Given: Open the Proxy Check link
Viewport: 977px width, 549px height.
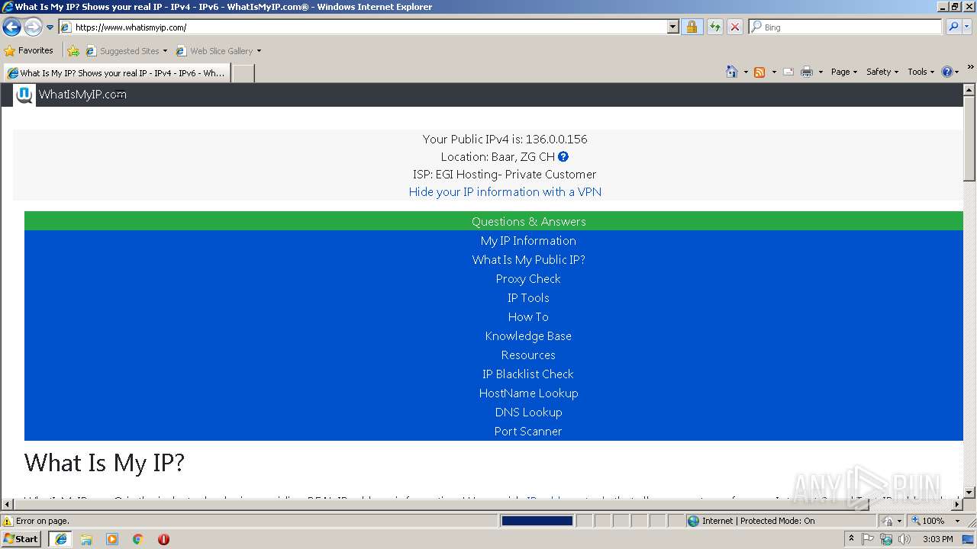Looking at the screenshot, I should tap(528, 278).
